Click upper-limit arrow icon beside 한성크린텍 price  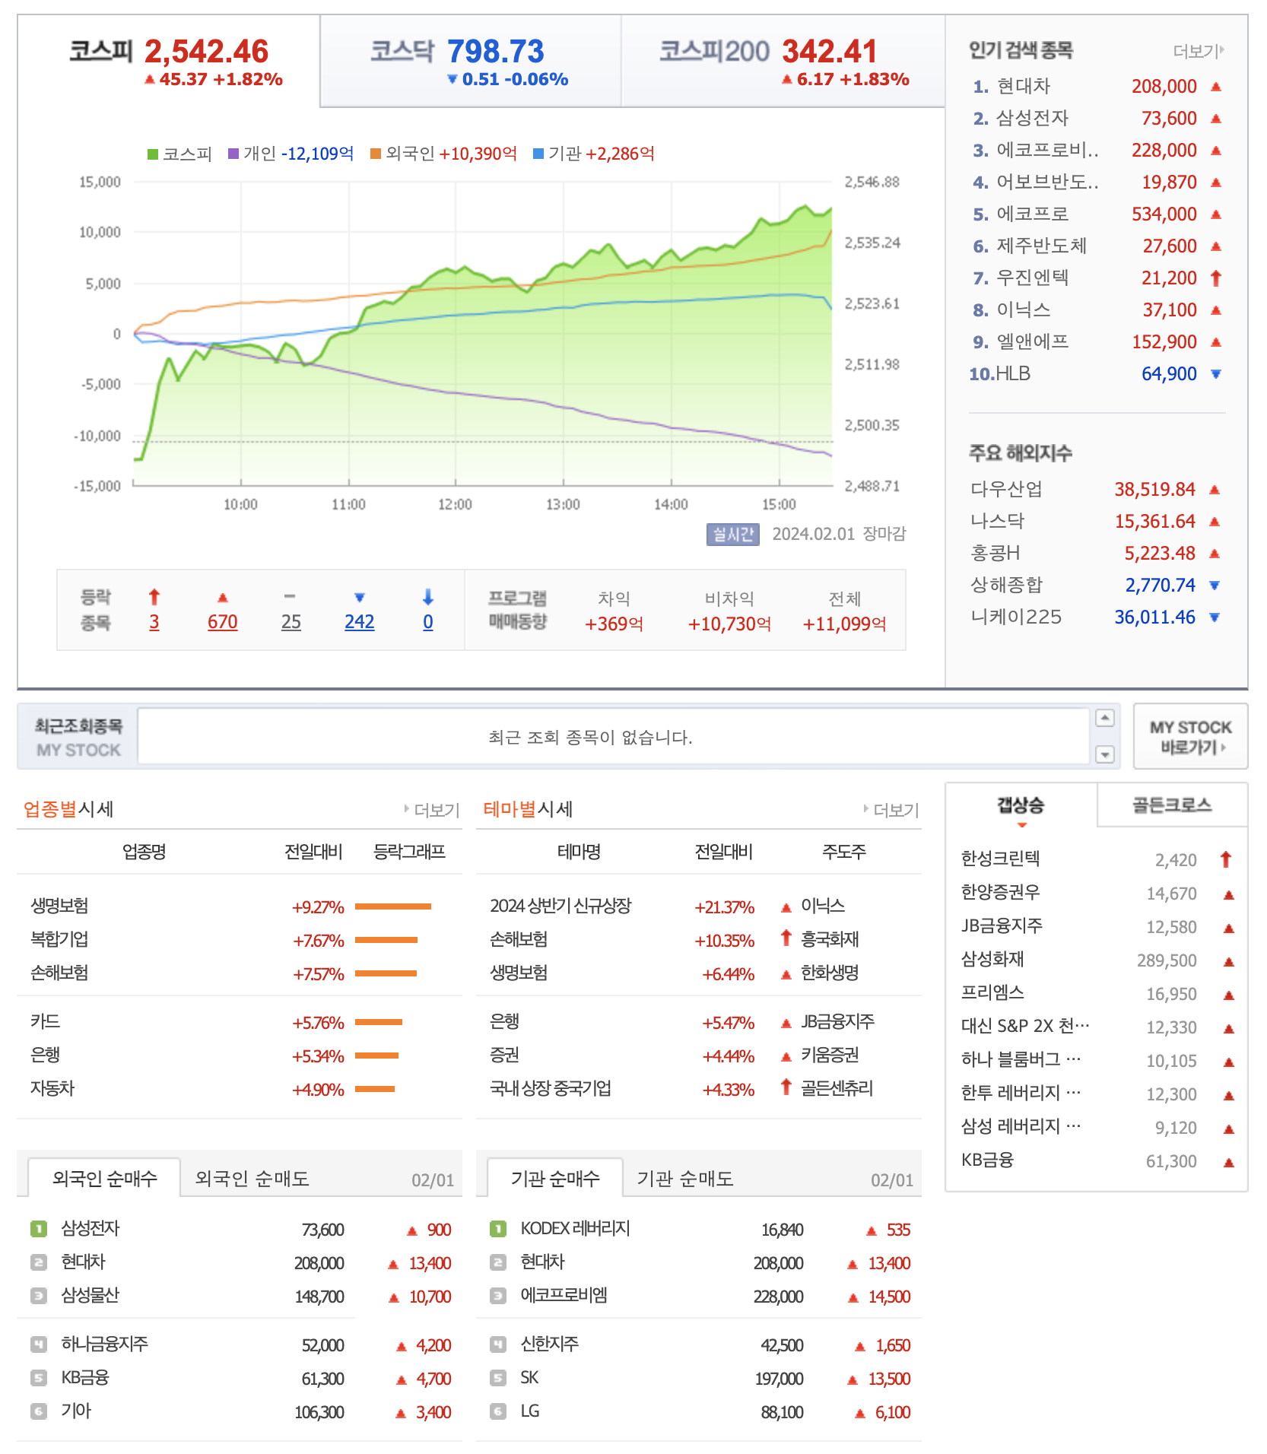(1226, 860)
